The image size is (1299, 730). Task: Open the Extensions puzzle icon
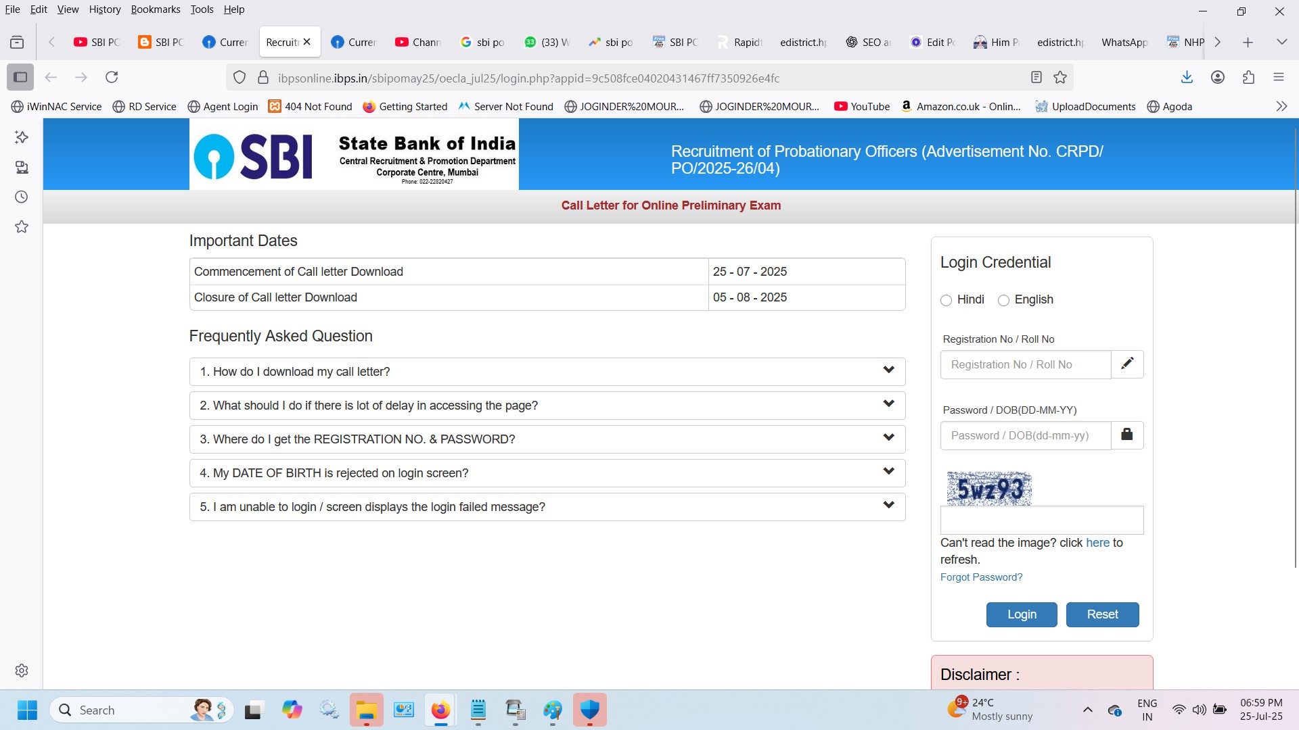(1248, 77)
